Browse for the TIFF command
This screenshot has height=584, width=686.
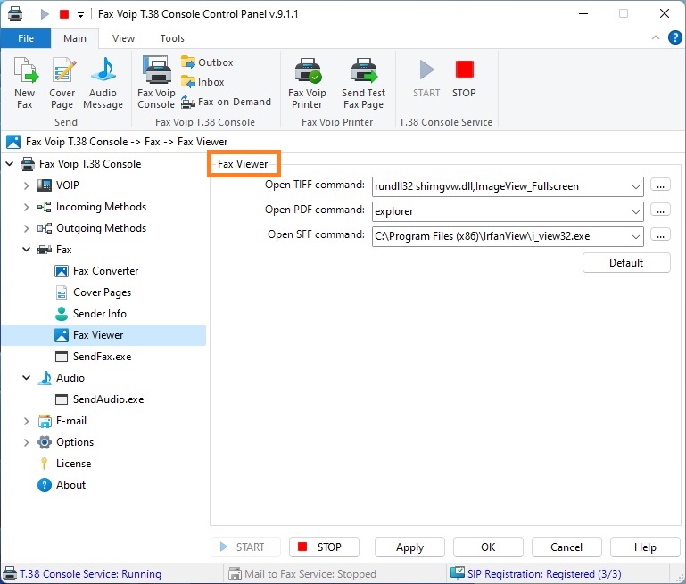660,185
